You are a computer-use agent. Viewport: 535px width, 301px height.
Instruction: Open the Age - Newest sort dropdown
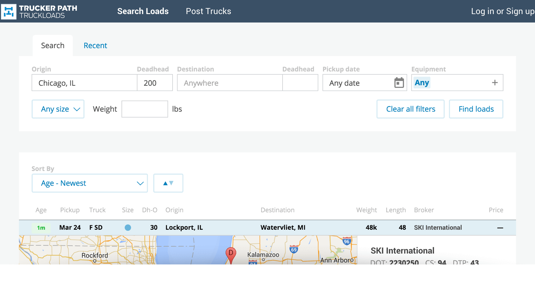point(90,183)
